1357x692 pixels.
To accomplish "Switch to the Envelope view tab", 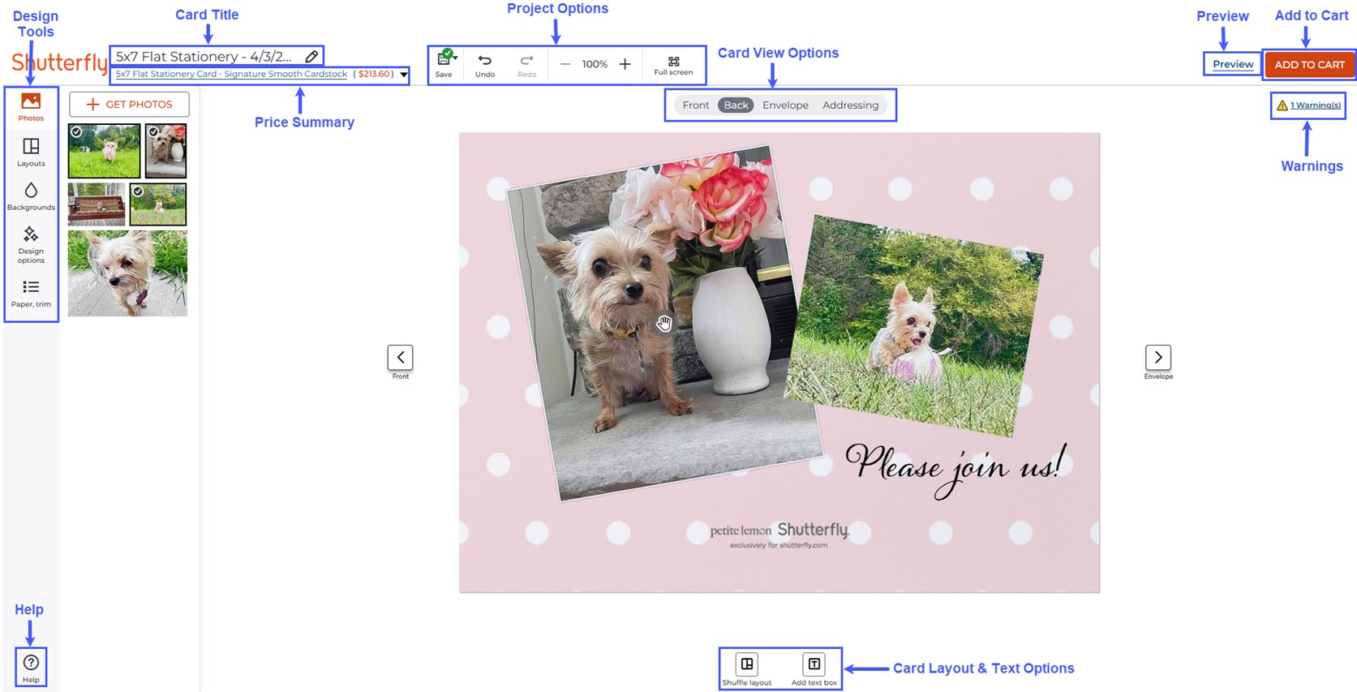I will [x=785, y=105].
